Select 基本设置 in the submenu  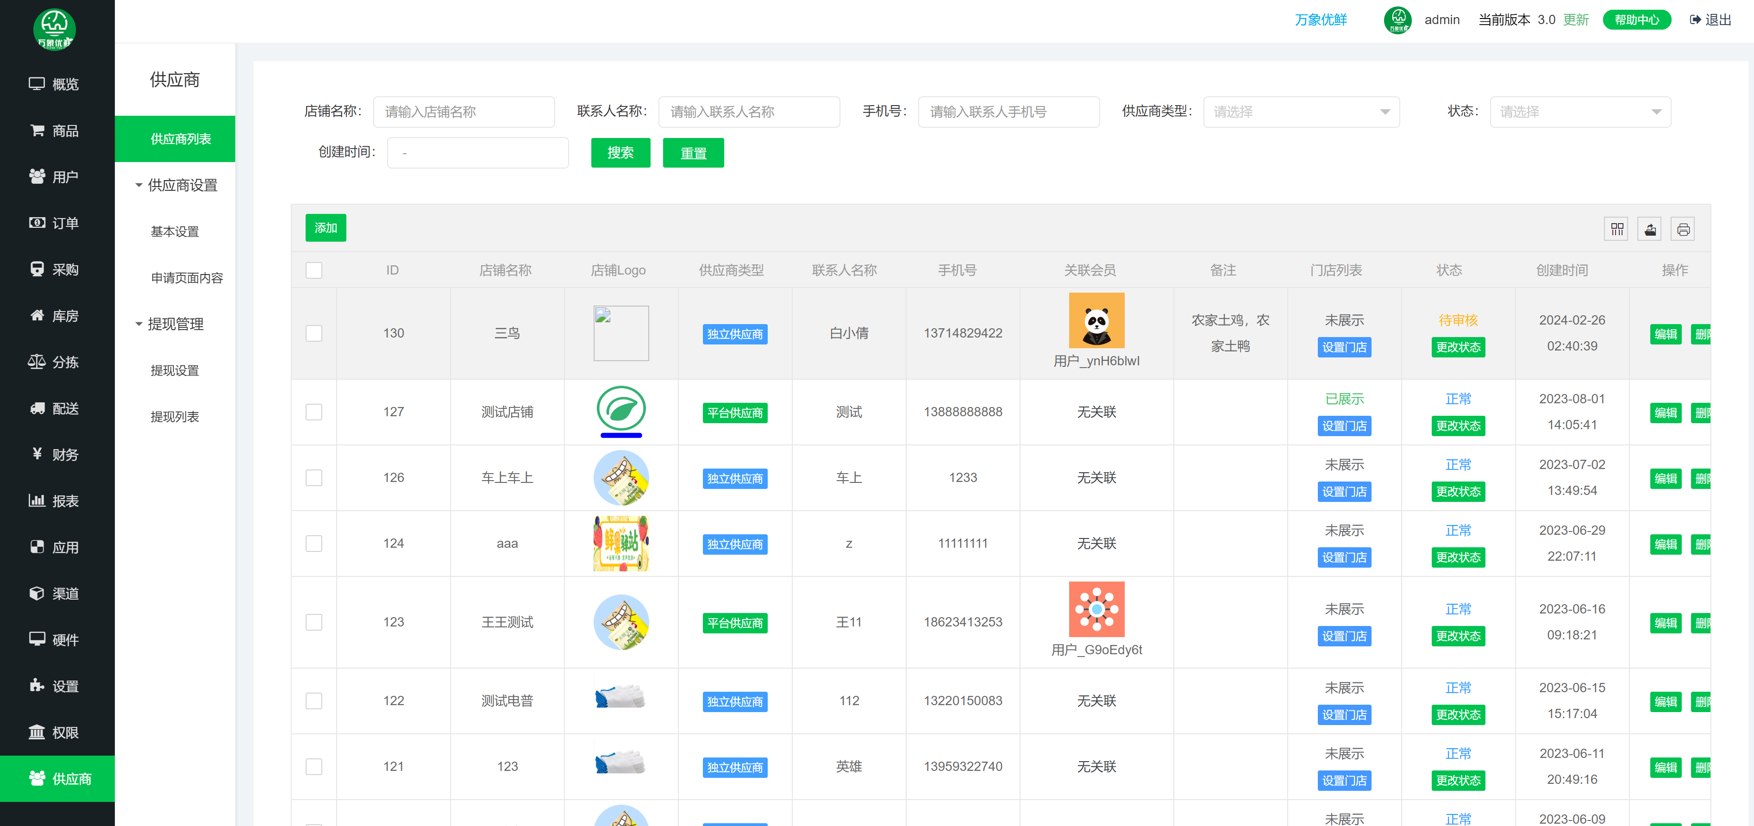(174, 232)
